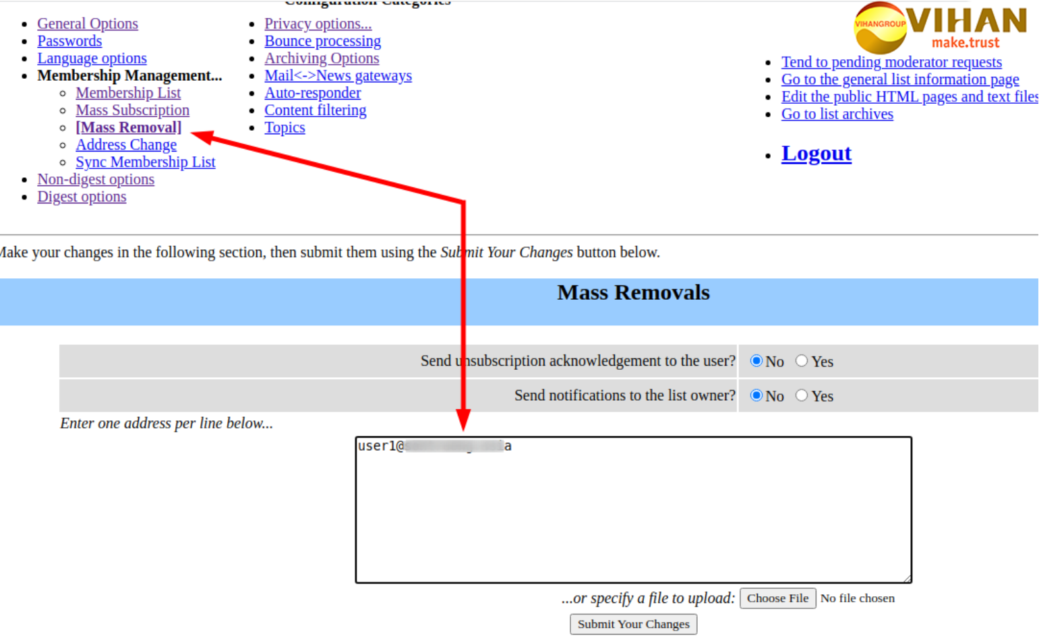Viewport: 1039px width, 644px height.
Task: Go to list archives
Action: pyautogui.click(x=837, y=115)
